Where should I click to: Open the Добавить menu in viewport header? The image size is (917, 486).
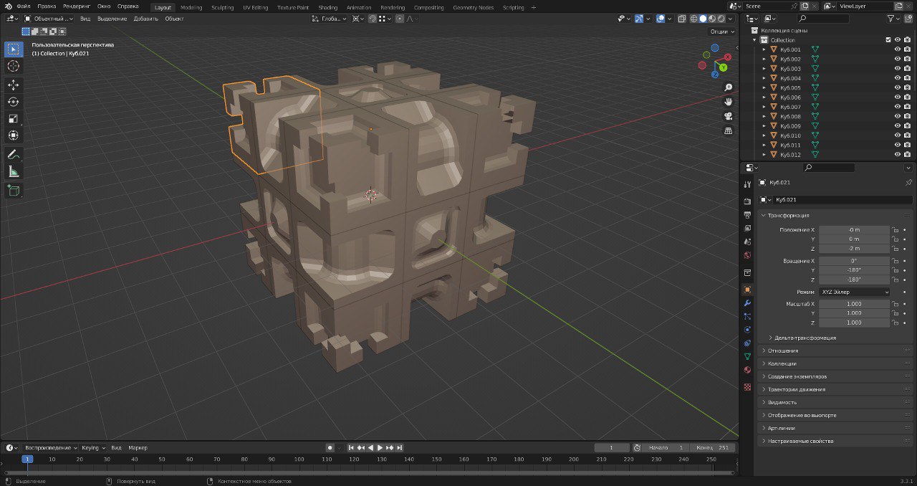click(x=145, y=19)
